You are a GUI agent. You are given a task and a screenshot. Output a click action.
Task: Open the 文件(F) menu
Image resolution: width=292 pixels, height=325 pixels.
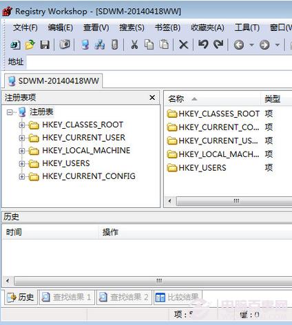25,28
